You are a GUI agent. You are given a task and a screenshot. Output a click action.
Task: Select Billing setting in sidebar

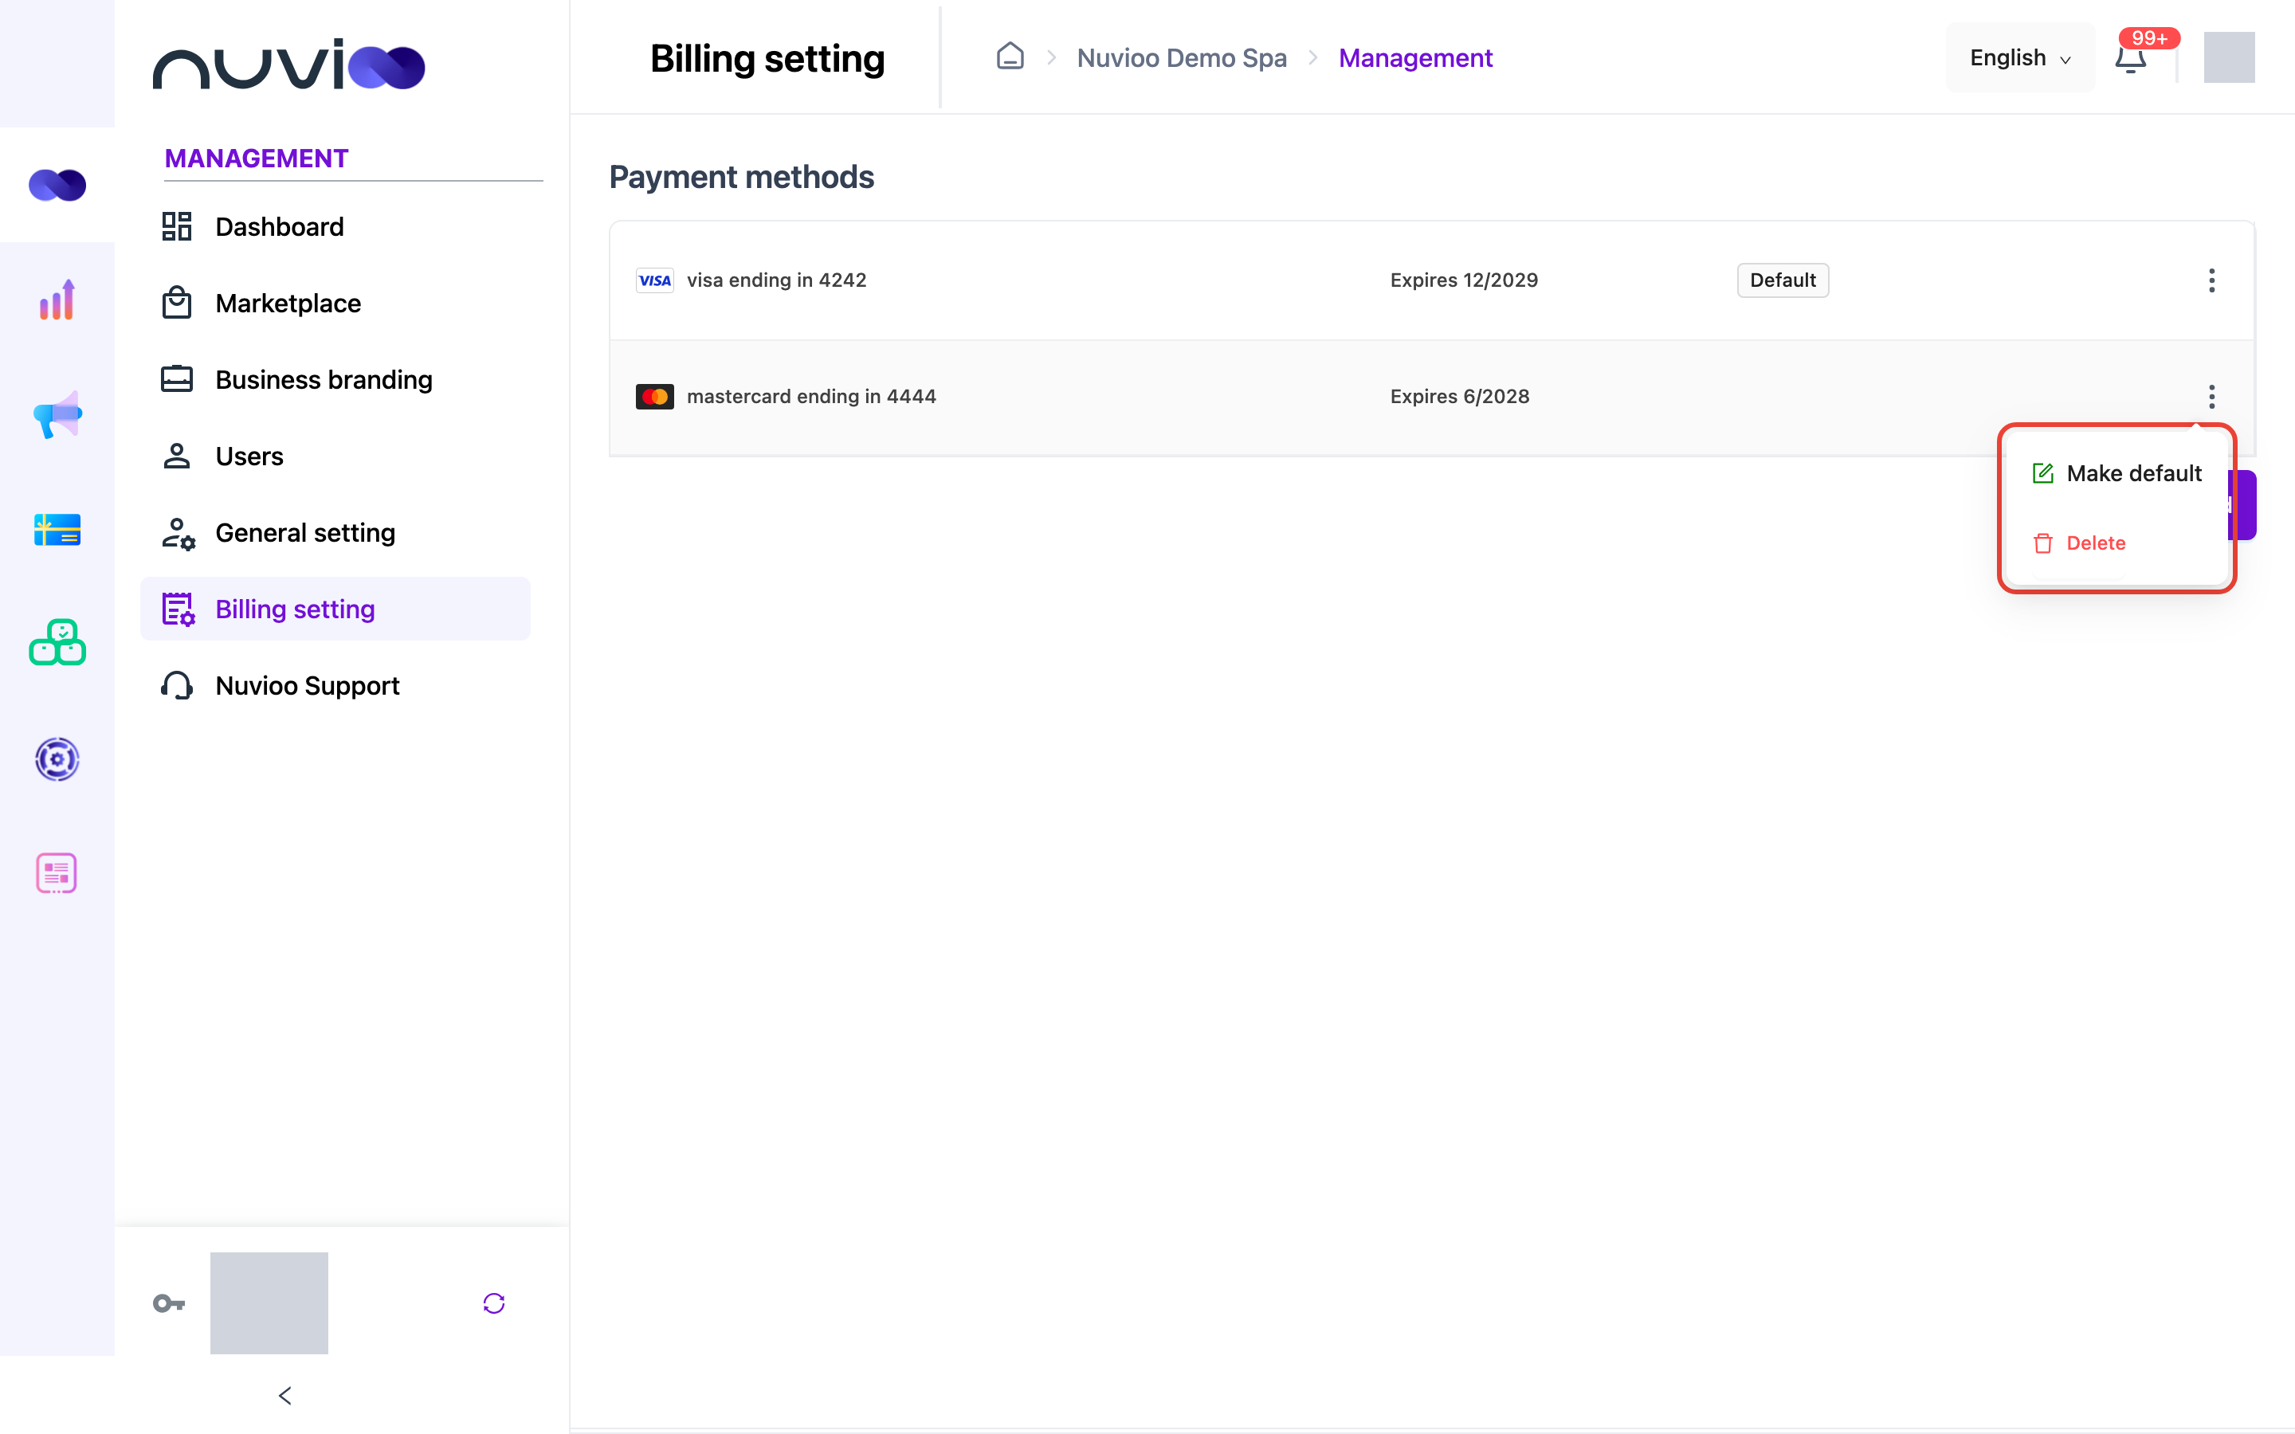tap(335, 609)
